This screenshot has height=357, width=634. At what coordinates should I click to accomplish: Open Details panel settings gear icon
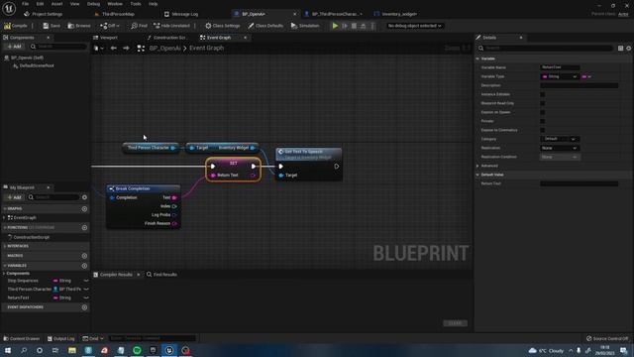point(629,49)
